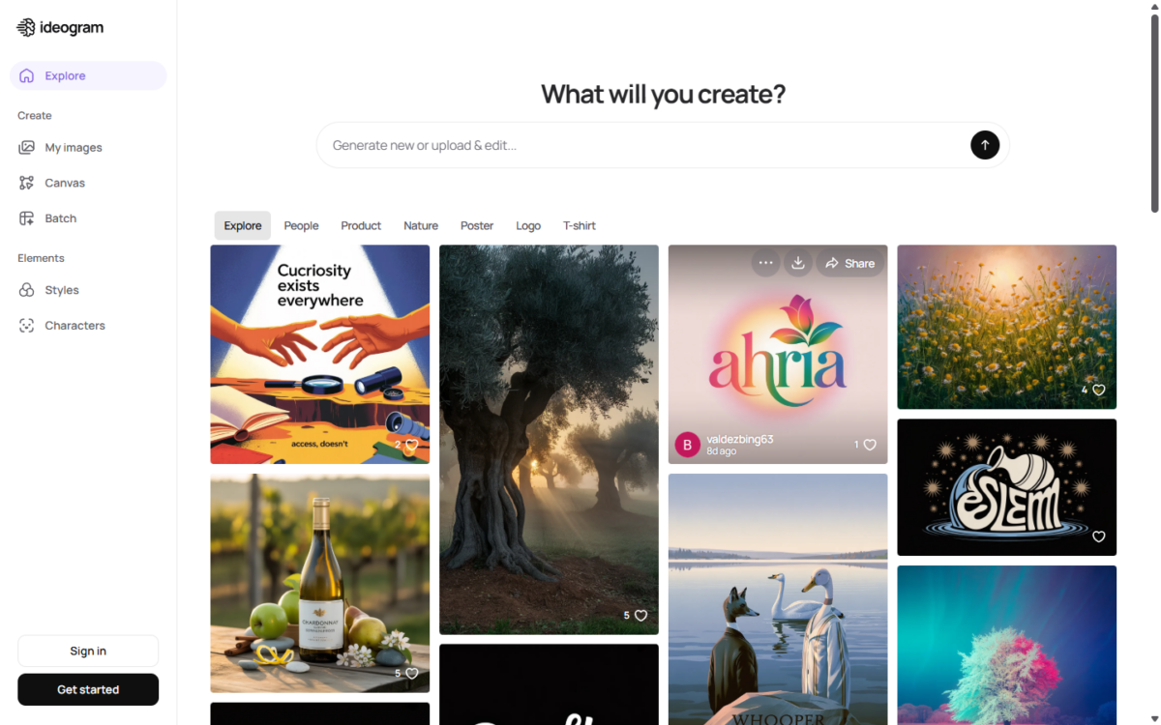Select the T-shirt category tab
Screen dimensions: 1161x725
580,225
